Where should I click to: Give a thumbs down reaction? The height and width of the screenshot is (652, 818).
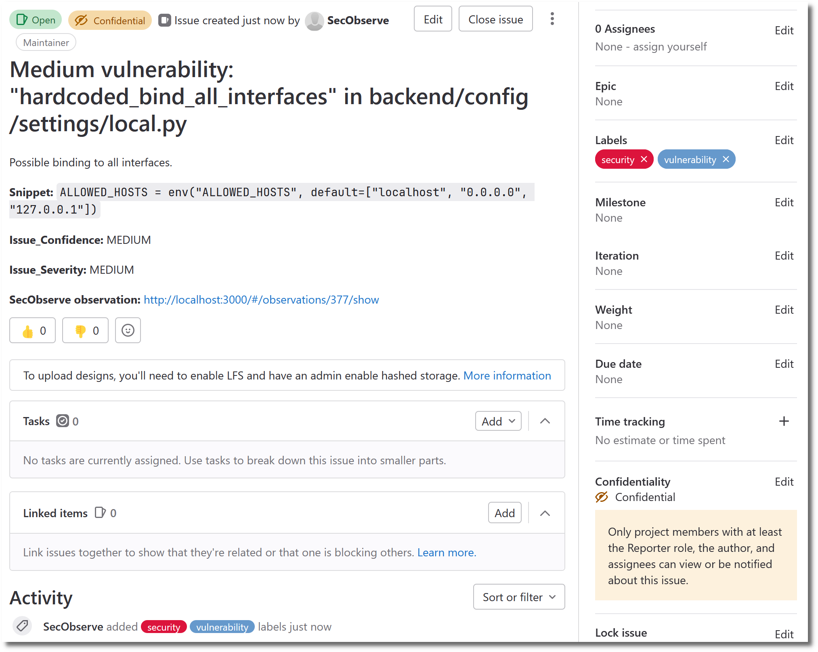85,330
